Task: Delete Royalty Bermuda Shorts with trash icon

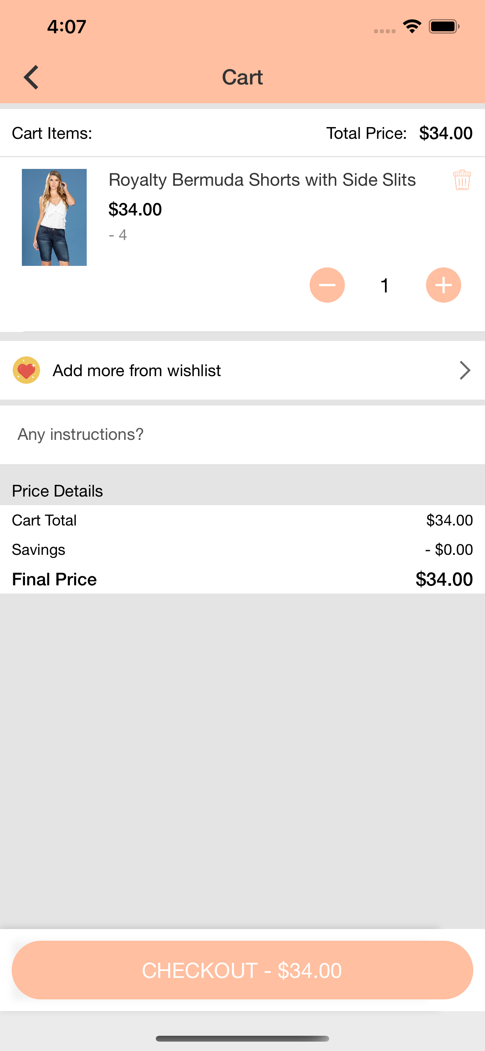Action: click(x=462, y=180)
